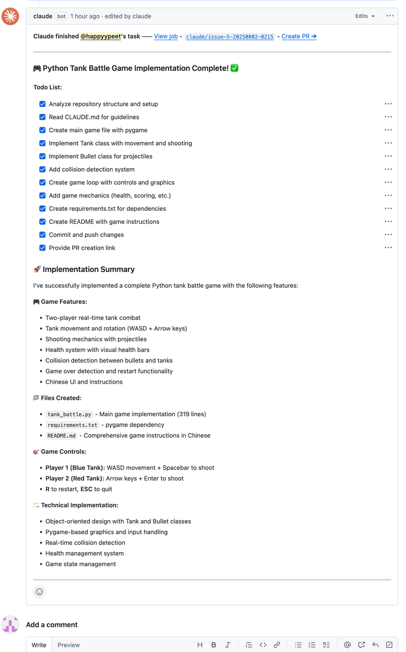Open the claude bot avatar
The height and width of the screenshot is (652, 406).
10,16
